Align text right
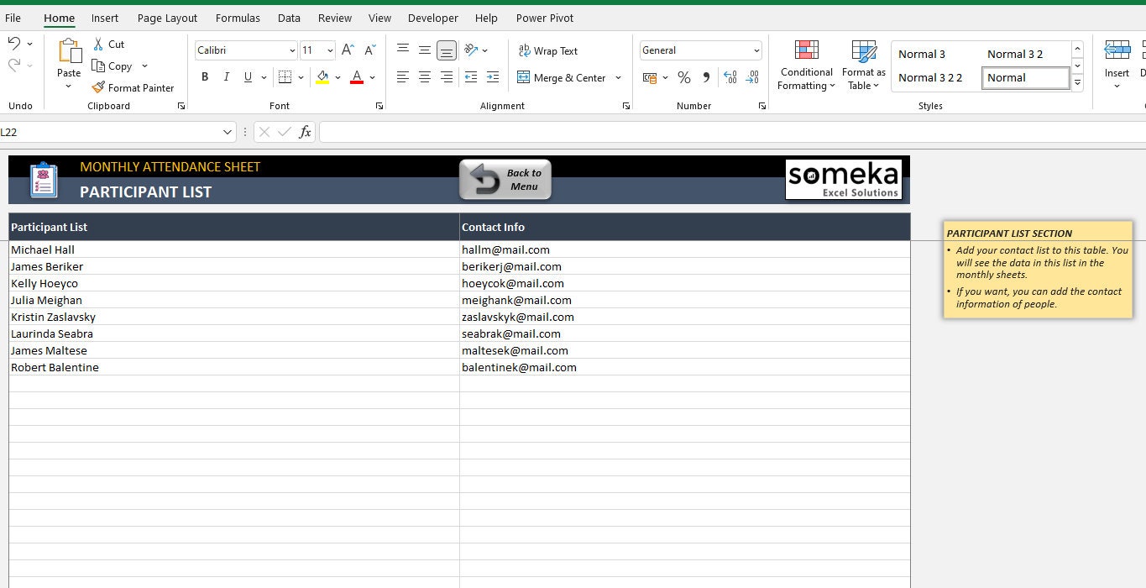The width and height of the screenshot is (1146, 588). [447, 77]
